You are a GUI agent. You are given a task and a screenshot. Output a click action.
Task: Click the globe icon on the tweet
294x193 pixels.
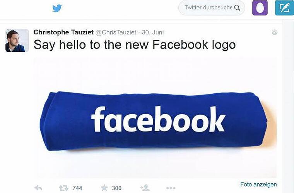(x=275, y=32)
